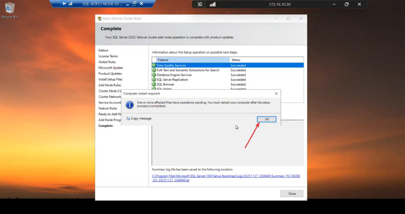Click the Complete step in sidebar

coord(106,126)
